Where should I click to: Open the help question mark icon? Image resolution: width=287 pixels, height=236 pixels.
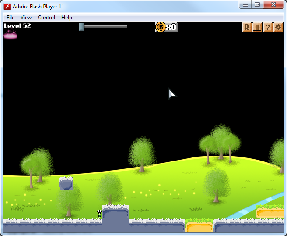pyautogui.click(x=267, y=27)
